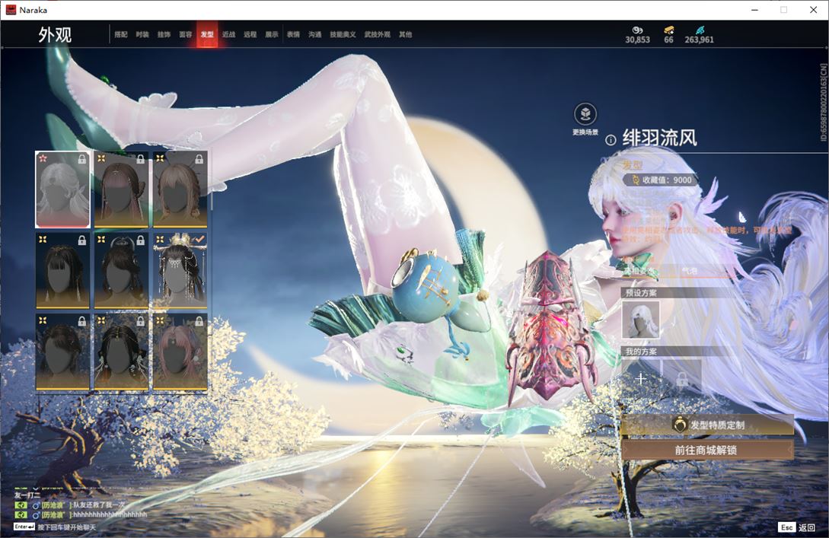
Task: Click the equipped checkmark on crown hairstyle card
Action: pyautogui.click(x=199, y=240)
